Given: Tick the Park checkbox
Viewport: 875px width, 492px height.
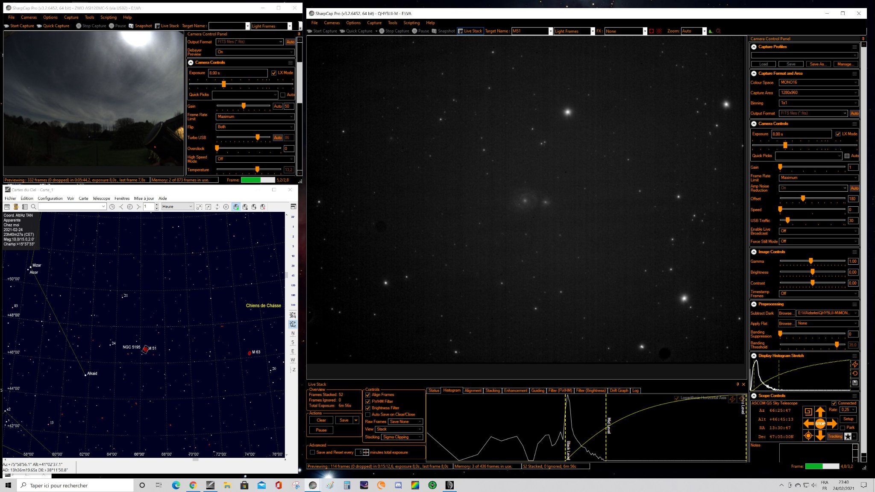Looking at the screenshot, I should click(x=843, y=428).
